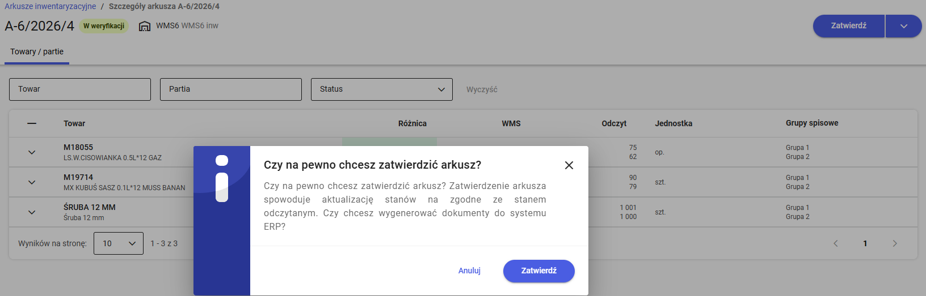Expand the M18055 row
This screenshot has width=926, height=296.
pyautogui.click(x=32, y=152)
